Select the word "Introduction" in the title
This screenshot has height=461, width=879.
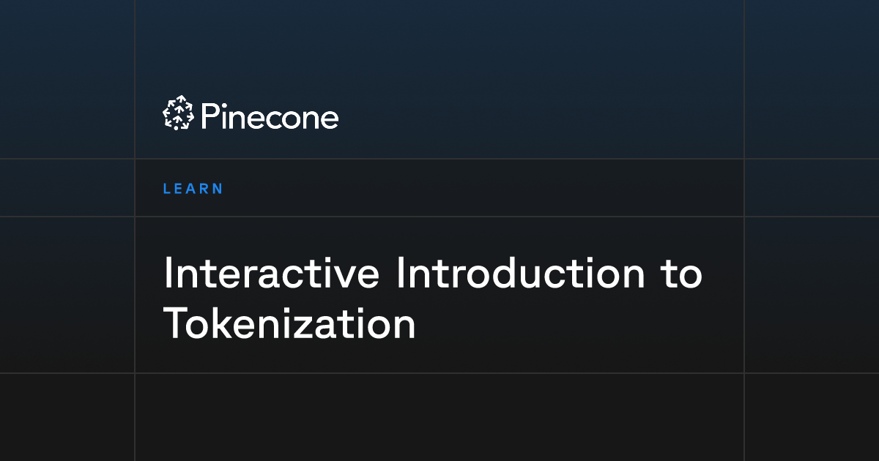[515, 274]
